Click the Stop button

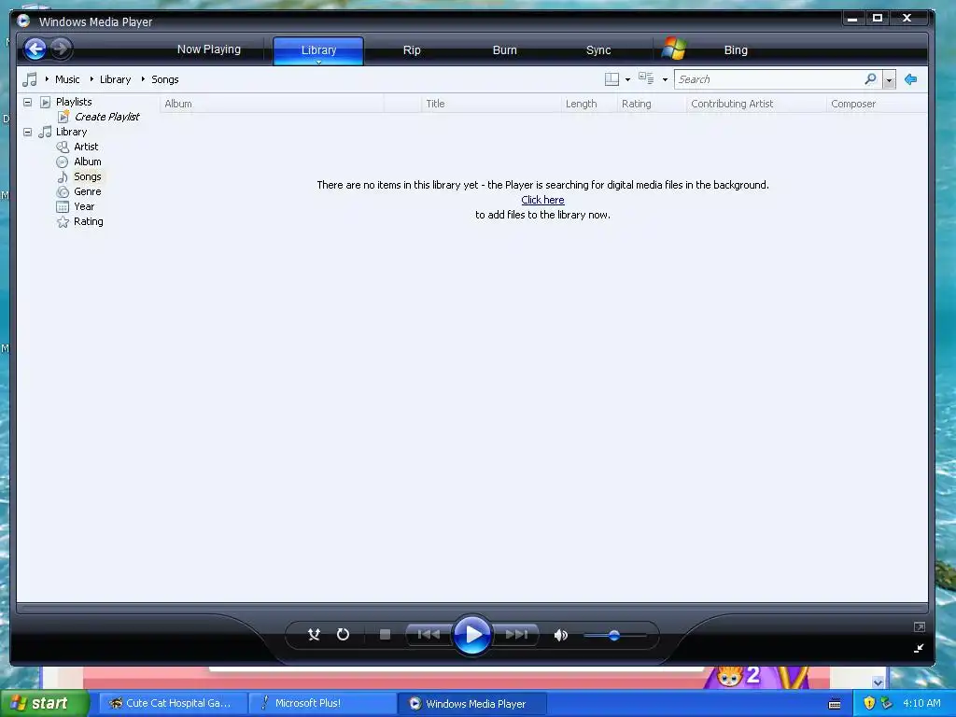pos(385,635)
